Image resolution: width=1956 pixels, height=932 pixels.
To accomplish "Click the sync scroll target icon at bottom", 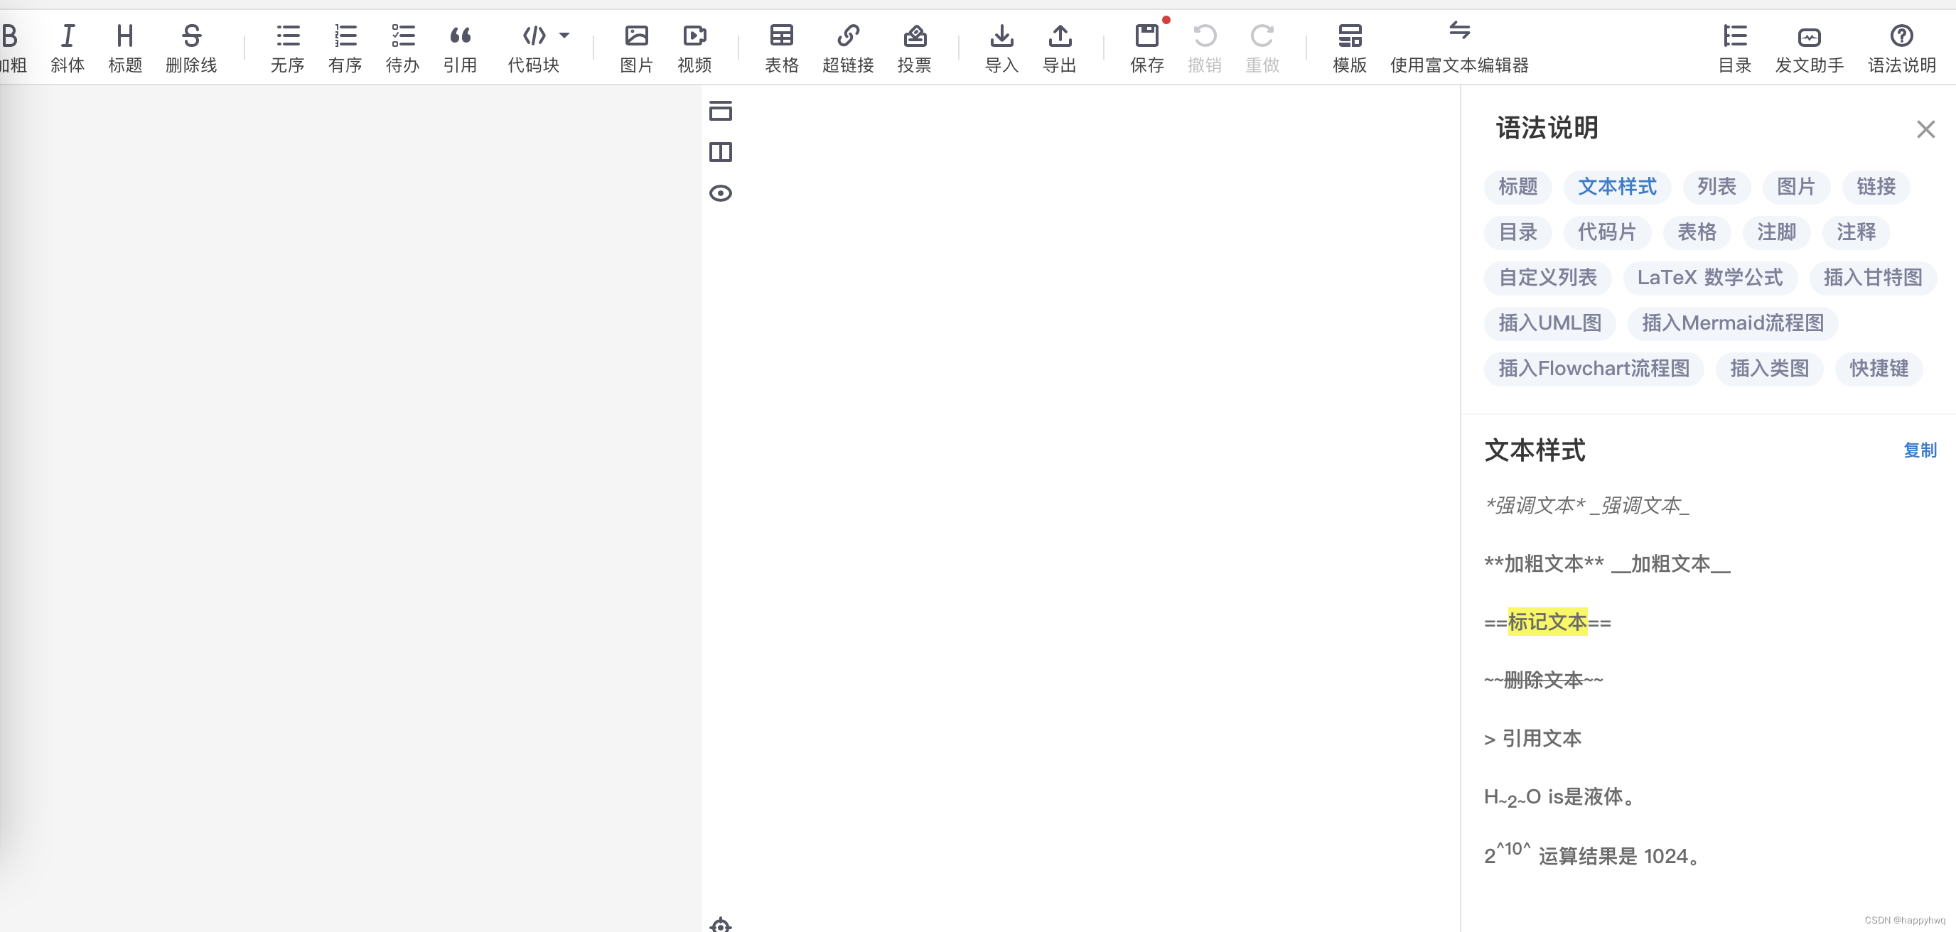I will pyautogui.click(x=721, y=924).
